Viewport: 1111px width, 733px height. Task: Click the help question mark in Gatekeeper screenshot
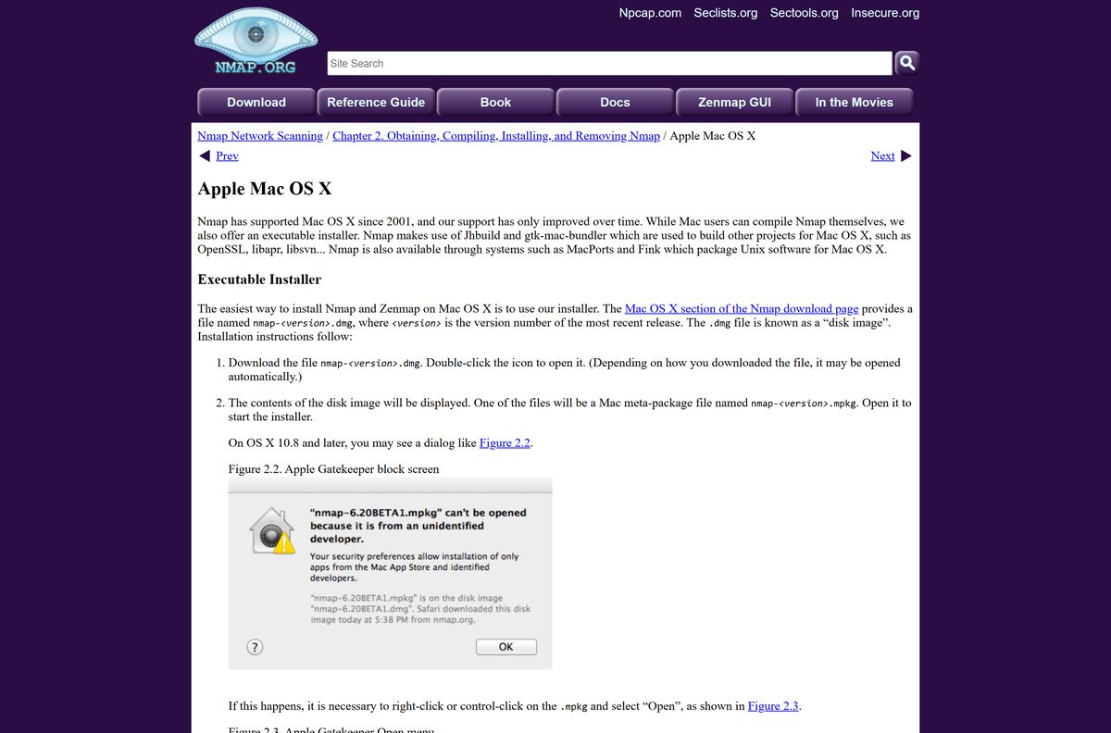(x=256, y=647)
